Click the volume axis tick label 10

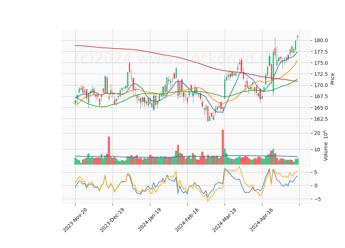click(x=317, y=150)
